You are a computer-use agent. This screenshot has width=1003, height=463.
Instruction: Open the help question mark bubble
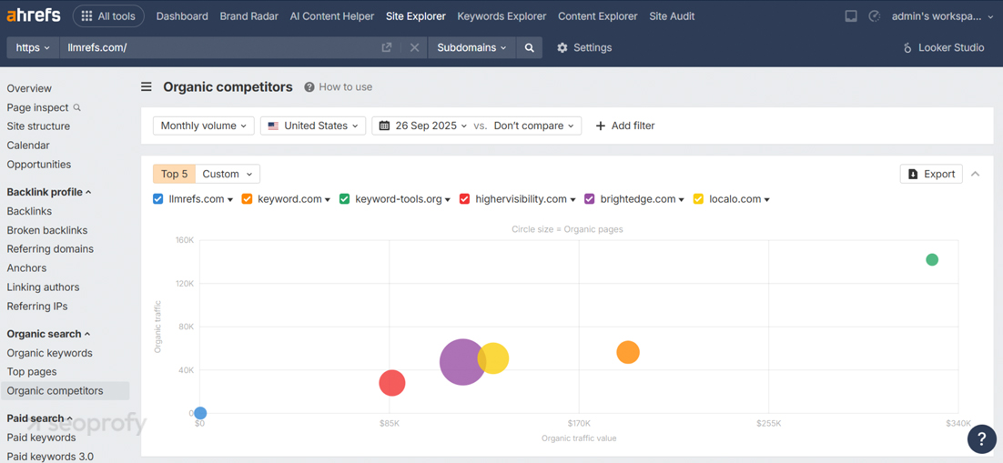[981, 439]
